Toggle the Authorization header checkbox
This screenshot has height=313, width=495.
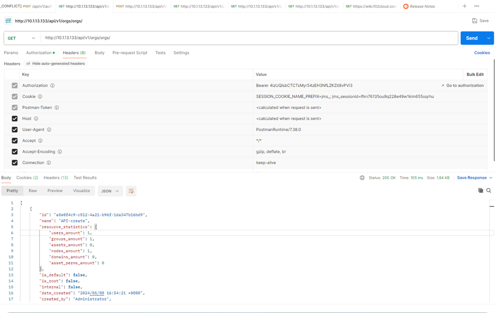click(15, 85)
